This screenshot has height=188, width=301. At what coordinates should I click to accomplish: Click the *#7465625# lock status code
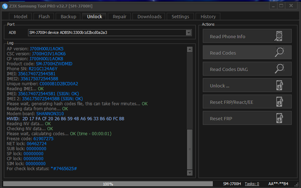click(64, 169)
